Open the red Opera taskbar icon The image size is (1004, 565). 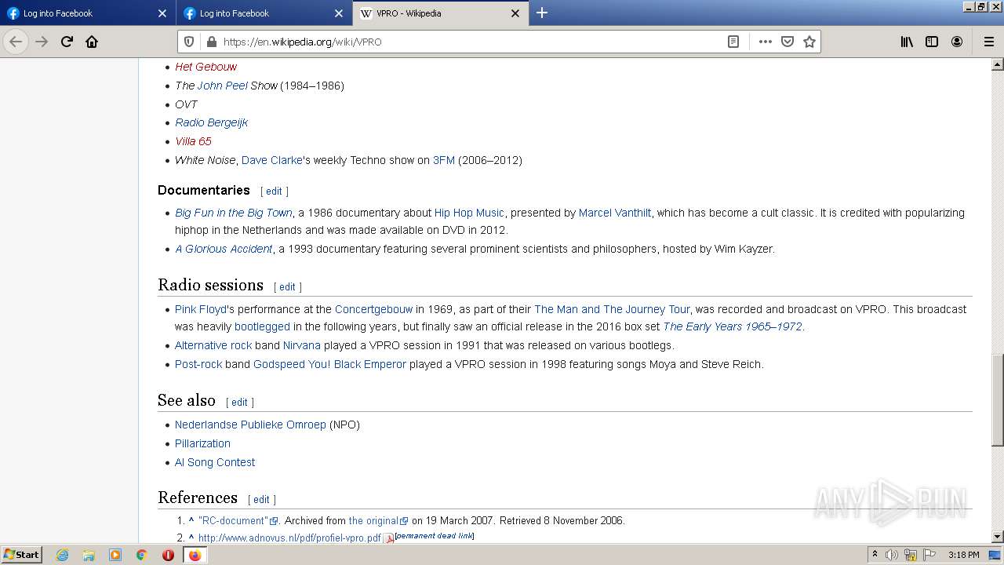[168, 555]
